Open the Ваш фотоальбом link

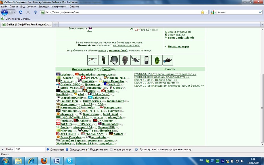click(179, 32)
